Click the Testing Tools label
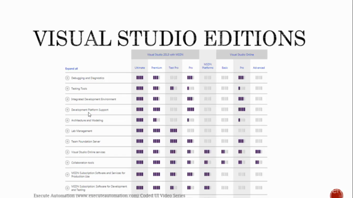 click(x=79, y=89)
